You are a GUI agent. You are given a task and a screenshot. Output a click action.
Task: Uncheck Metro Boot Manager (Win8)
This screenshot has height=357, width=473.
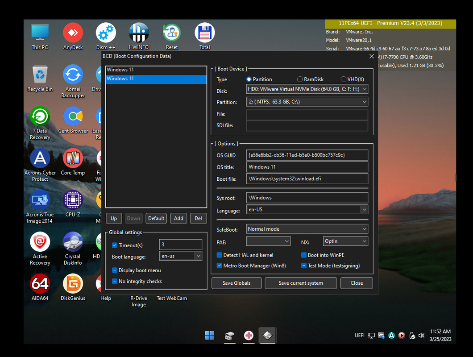click(x=220, y=266)
